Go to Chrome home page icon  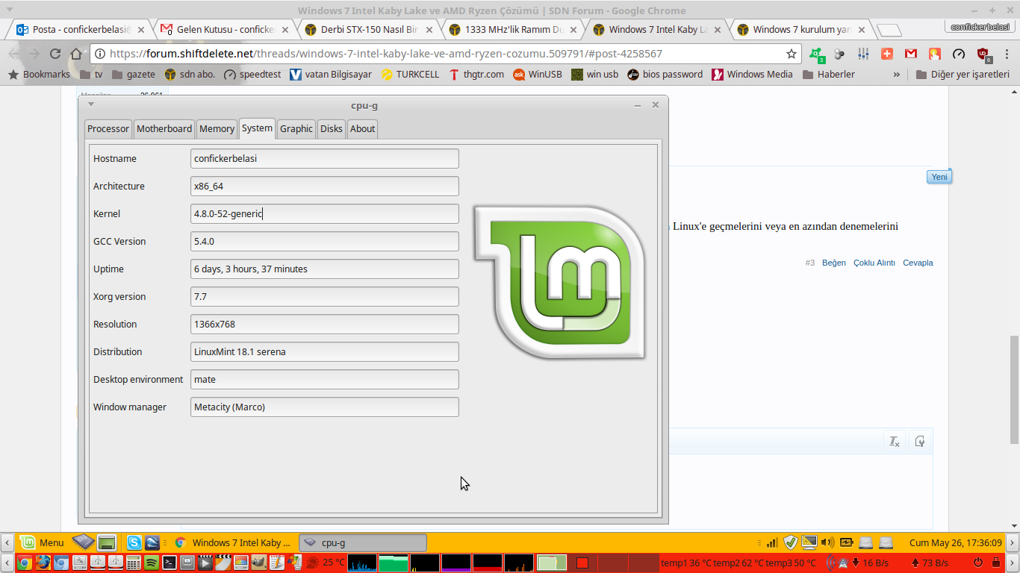(76, 54)
